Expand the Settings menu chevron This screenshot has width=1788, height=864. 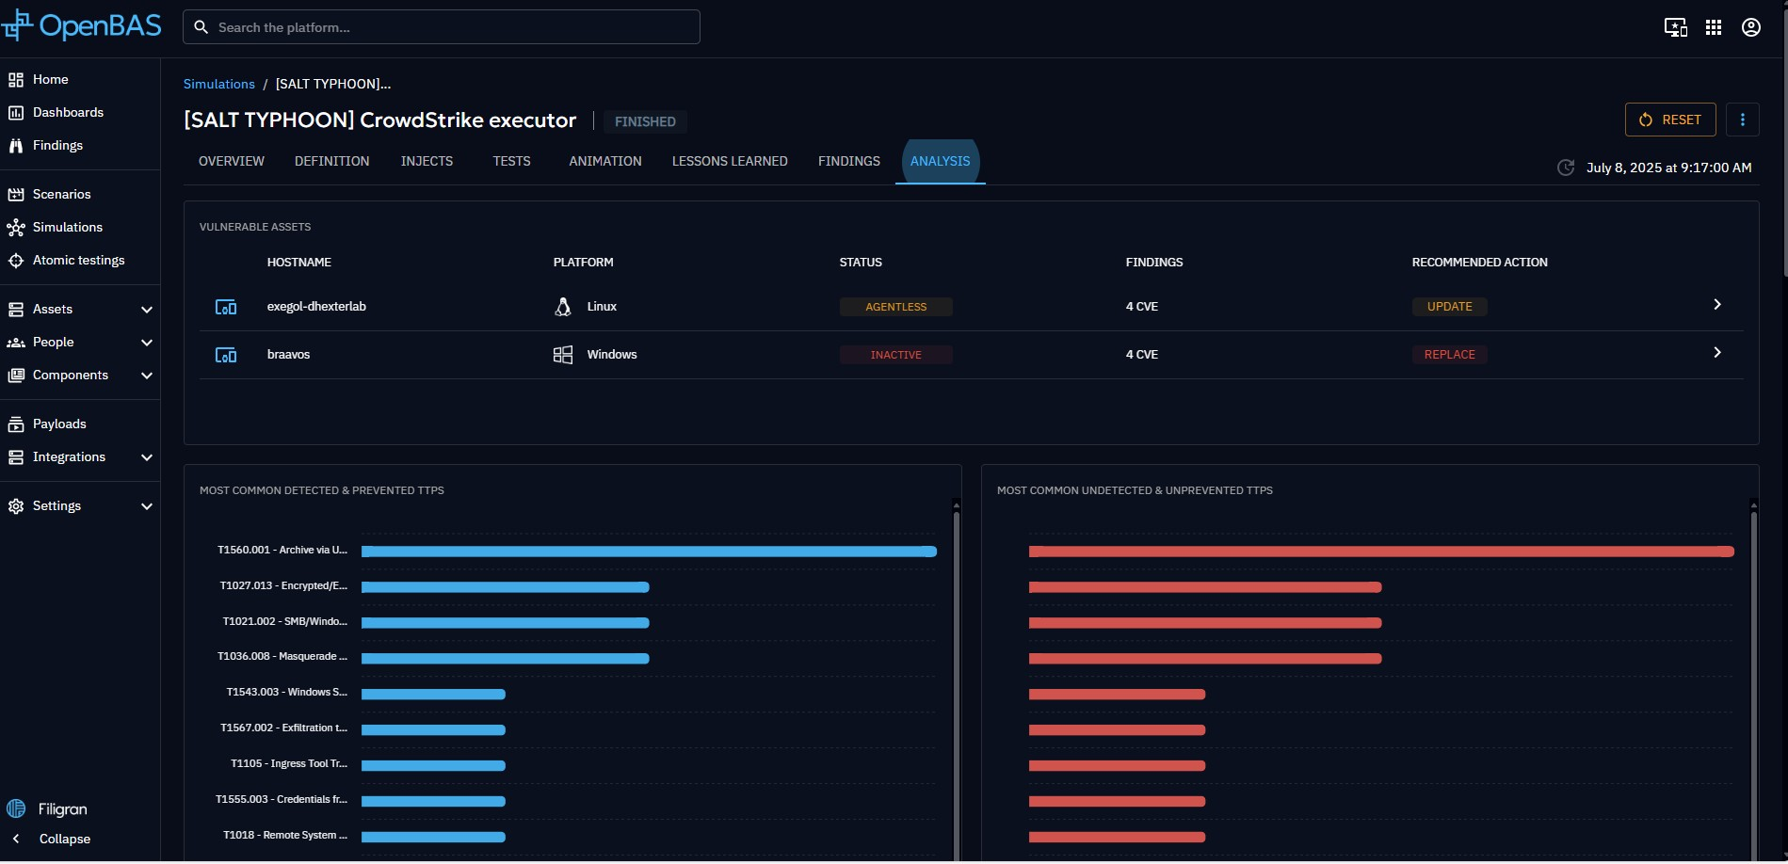point(146,505)
